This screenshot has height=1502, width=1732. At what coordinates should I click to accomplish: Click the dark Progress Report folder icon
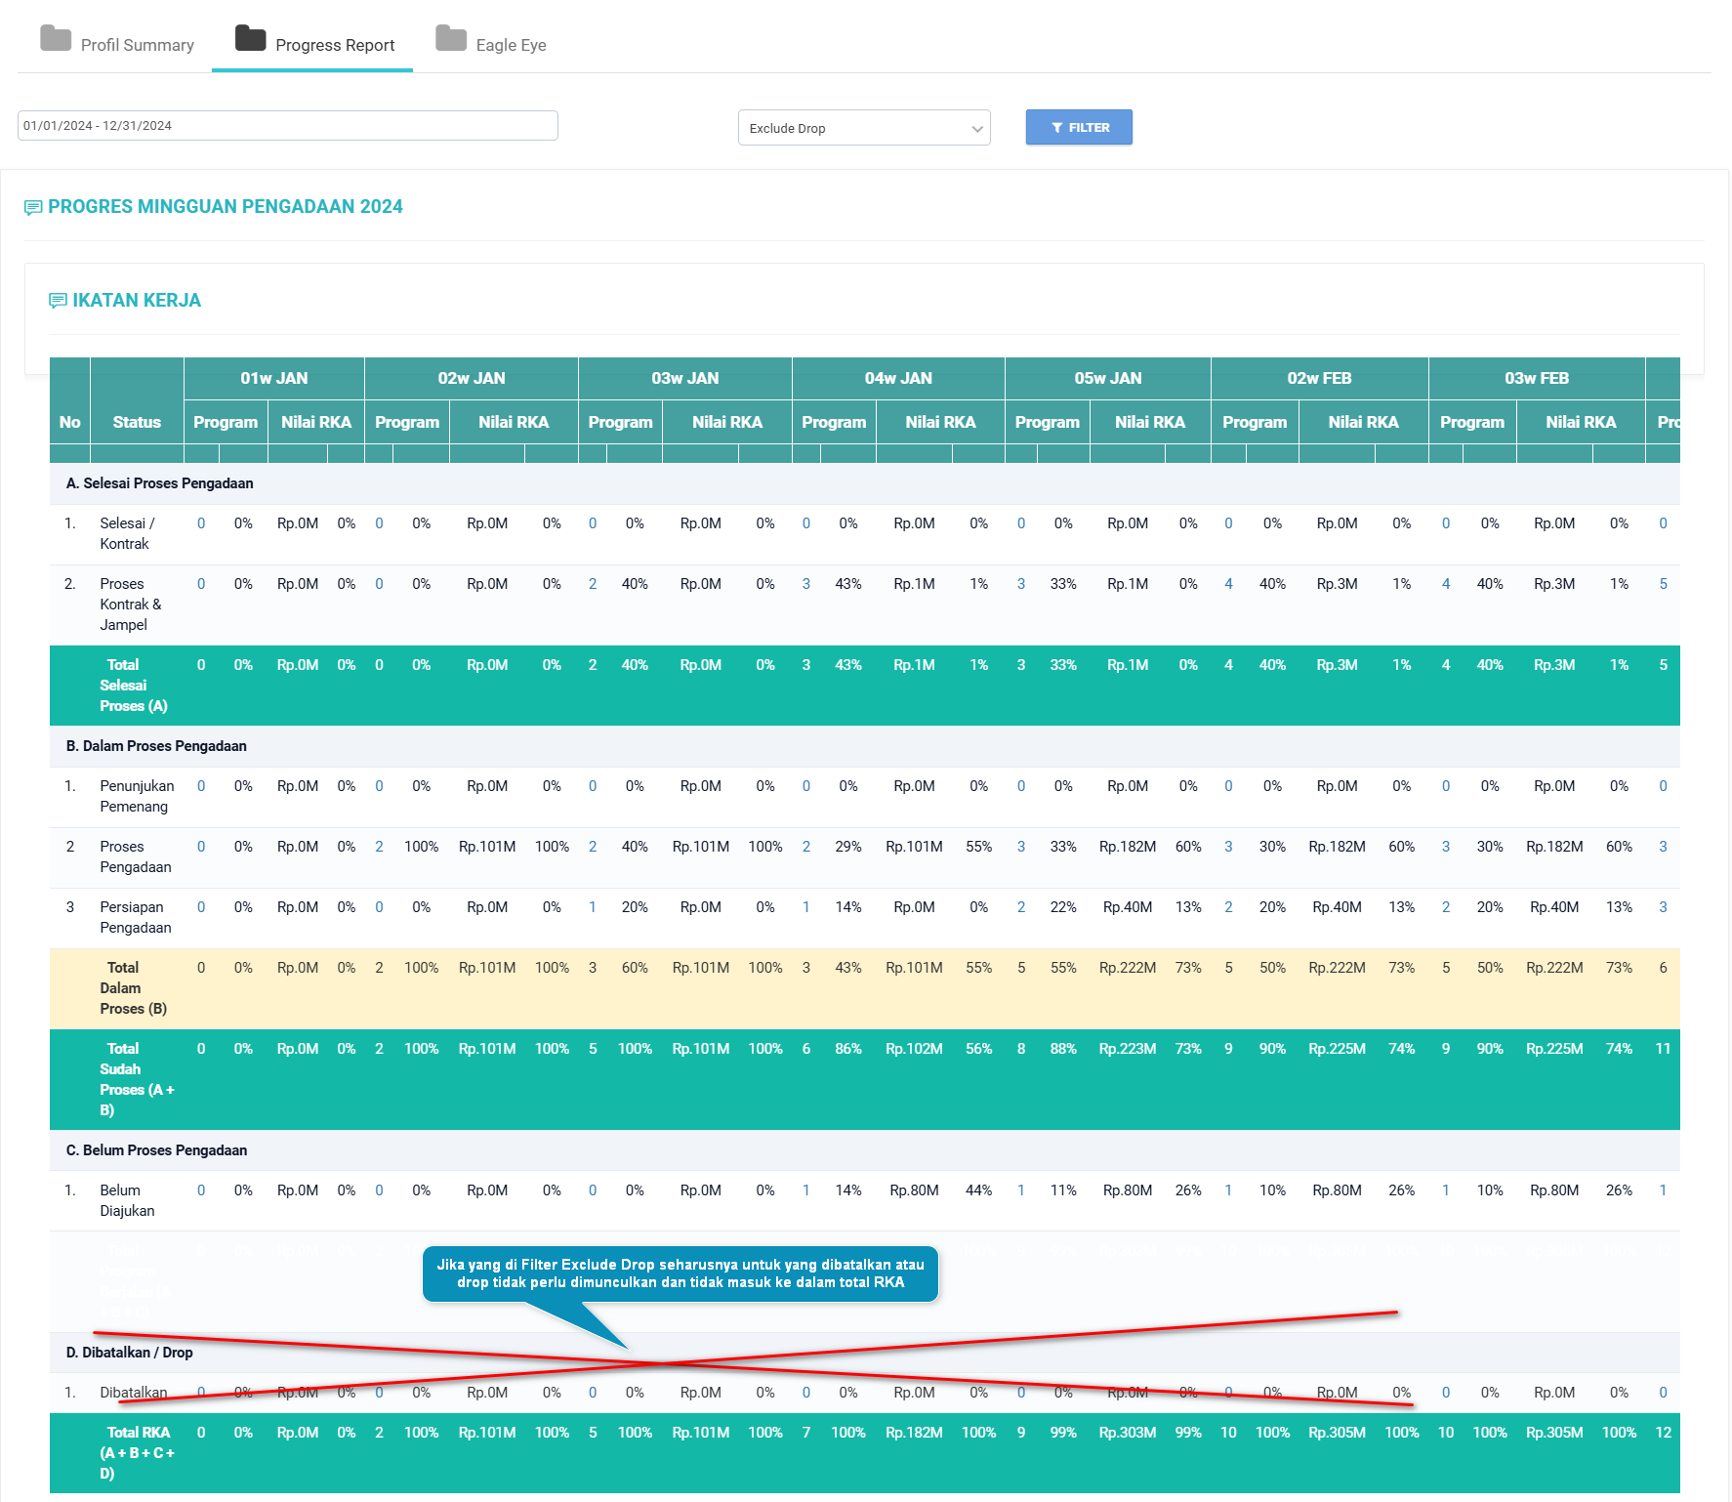[x=251, y=39]
